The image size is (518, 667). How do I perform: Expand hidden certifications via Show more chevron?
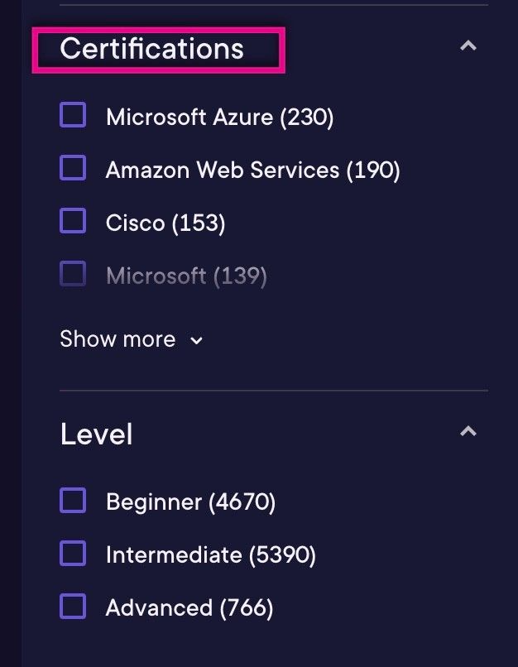click(196, 339)
